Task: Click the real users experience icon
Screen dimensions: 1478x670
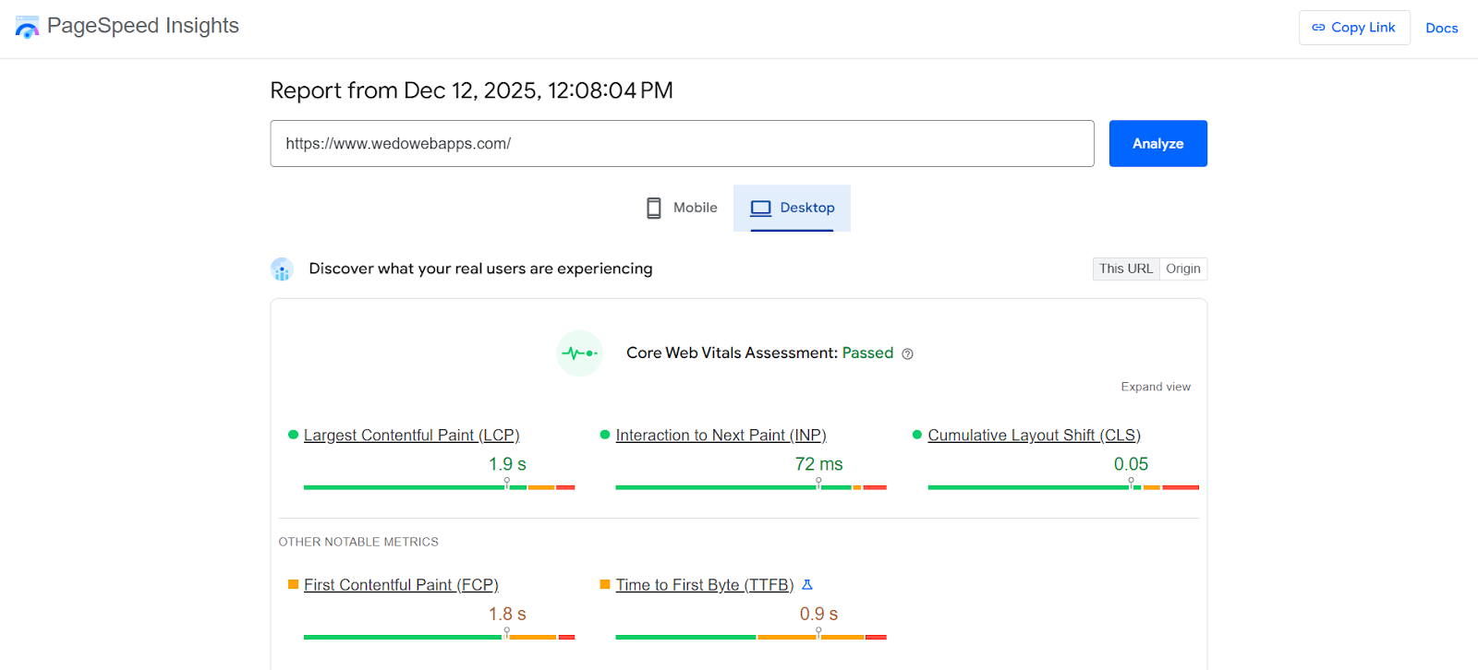Action: tap(282, 269)
